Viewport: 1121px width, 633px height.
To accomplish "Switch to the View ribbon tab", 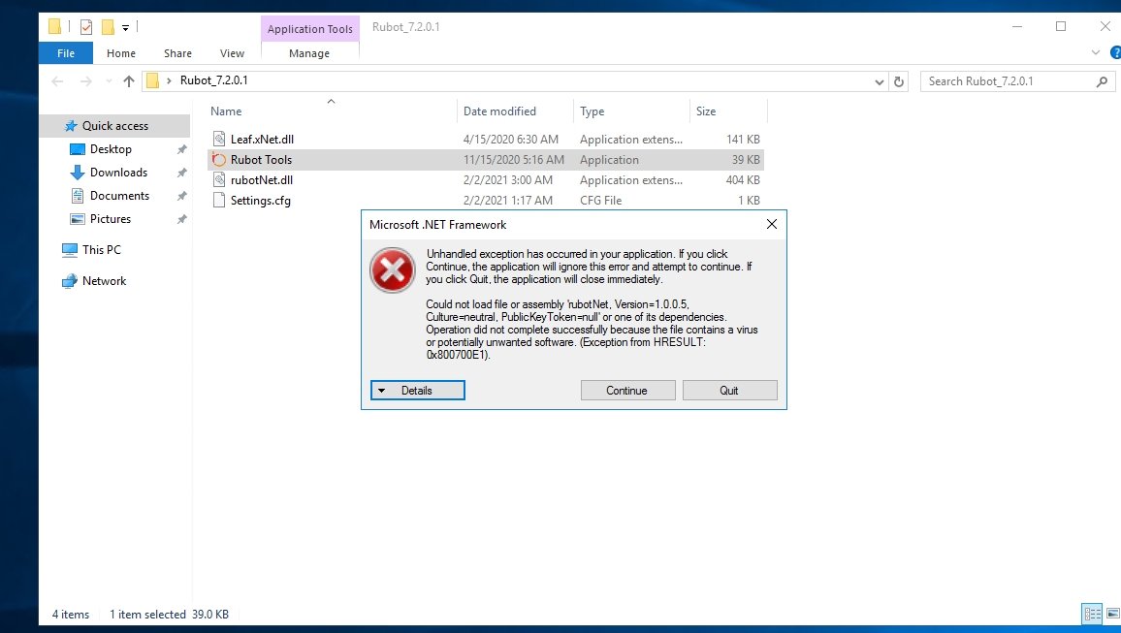I will click(x=232, y=53).
